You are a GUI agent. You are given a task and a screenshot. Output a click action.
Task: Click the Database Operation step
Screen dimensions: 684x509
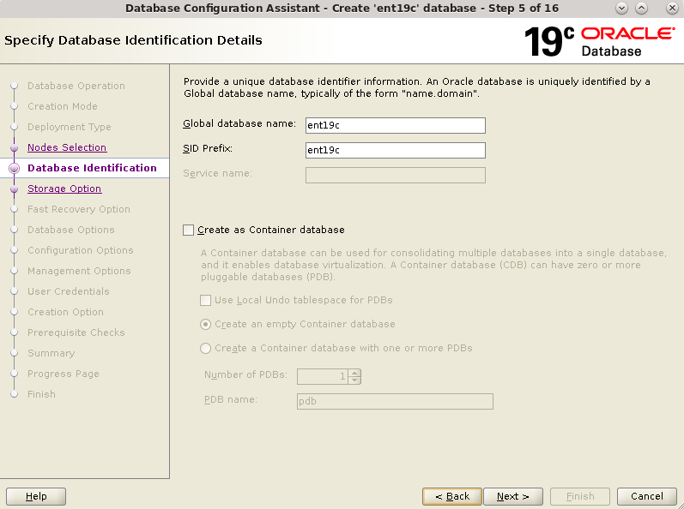(76, 86)
